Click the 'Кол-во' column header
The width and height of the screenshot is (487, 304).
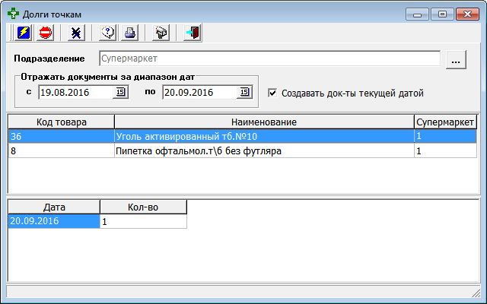point(143,207)
